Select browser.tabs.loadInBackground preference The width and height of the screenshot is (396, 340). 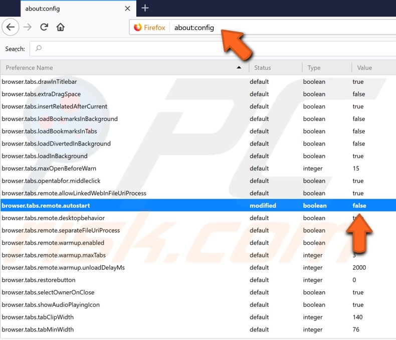click(x=198, y=156)
